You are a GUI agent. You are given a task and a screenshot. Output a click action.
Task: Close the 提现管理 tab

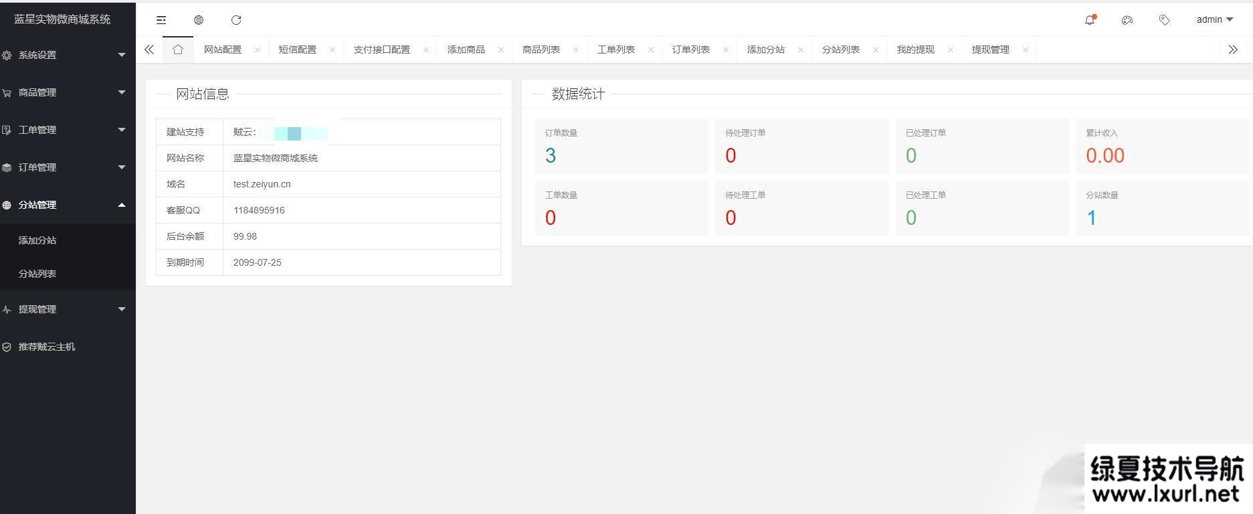(1026, 50)
